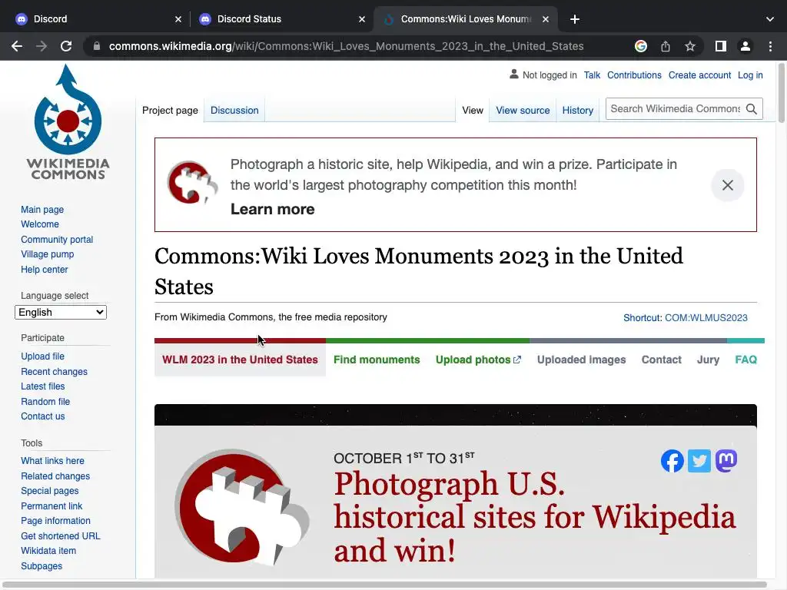Open the Contact tab
Screen dimensions: 787x590
tap(661, 360)
